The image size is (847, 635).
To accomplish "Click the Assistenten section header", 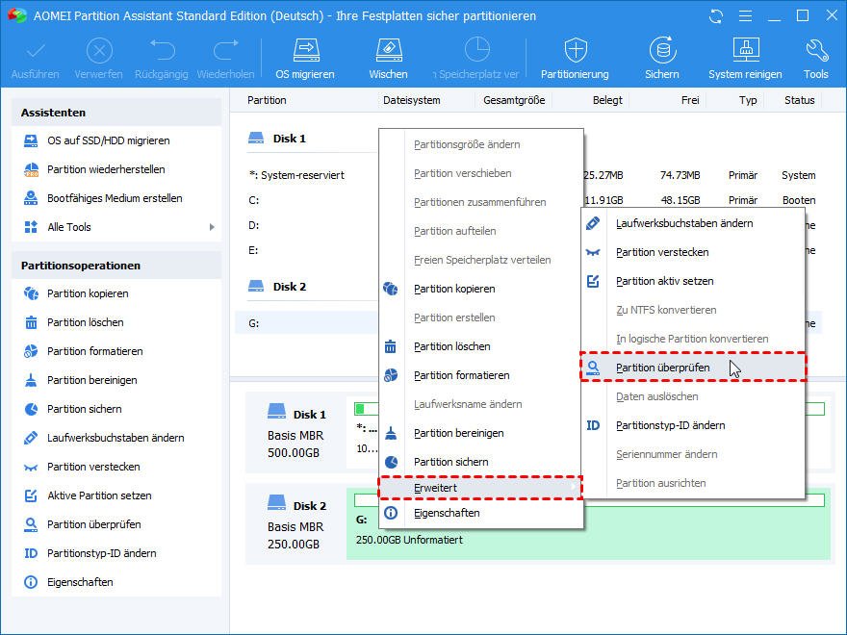I will (116, 113).
